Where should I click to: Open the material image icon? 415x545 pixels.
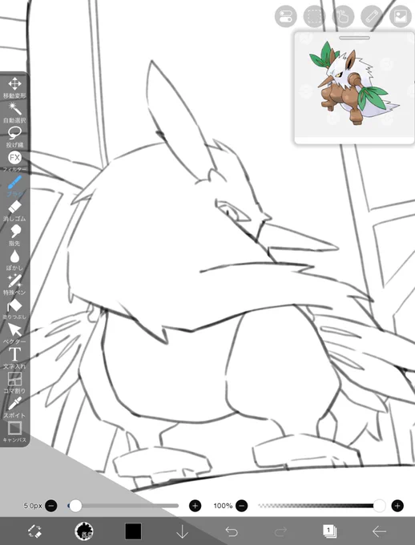pos(400,16)
